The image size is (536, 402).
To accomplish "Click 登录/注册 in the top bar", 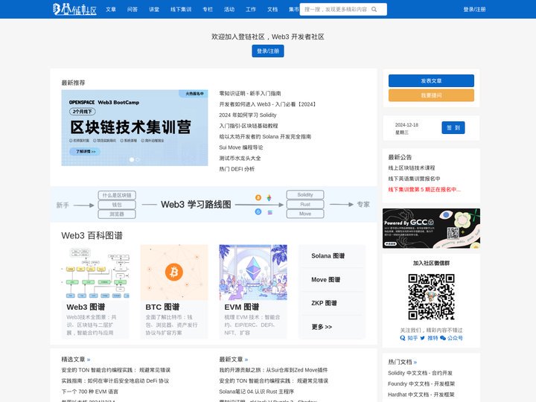I will [x=474, y=9].
